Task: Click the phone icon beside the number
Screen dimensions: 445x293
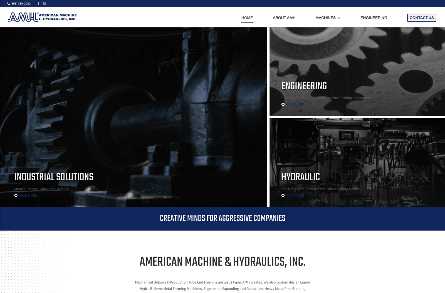Action: [x=8, y=4]
